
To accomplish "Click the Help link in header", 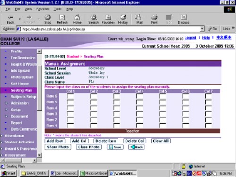I will (206, 38).
